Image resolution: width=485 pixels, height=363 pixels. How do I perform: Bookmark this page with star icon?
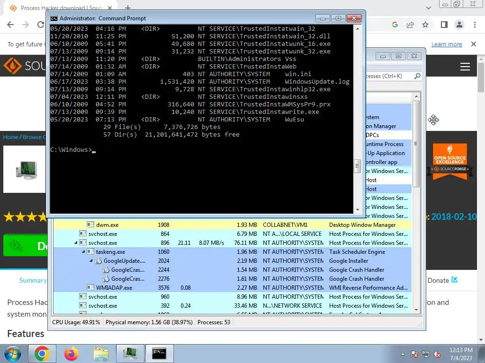click(x=425, y=25)
